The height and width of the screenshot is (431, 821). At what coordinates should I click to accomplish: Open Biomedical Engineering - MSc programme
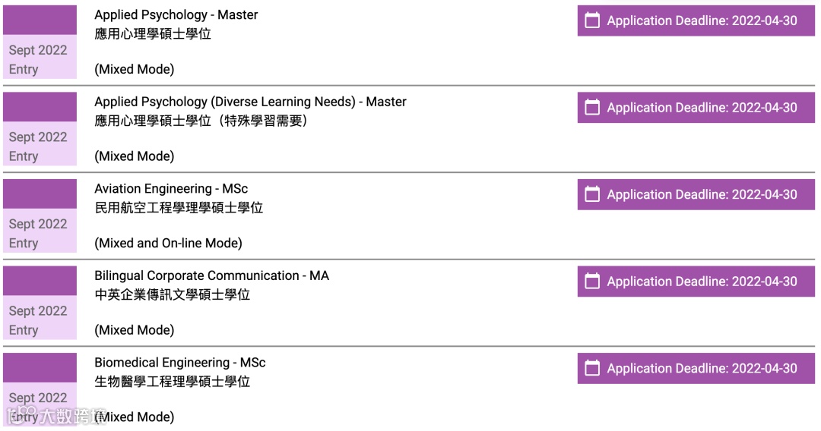pos(179,363)
